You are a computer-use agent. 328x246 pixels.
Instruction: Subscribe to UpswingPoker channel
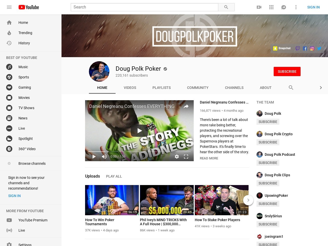tap(268, 204)
